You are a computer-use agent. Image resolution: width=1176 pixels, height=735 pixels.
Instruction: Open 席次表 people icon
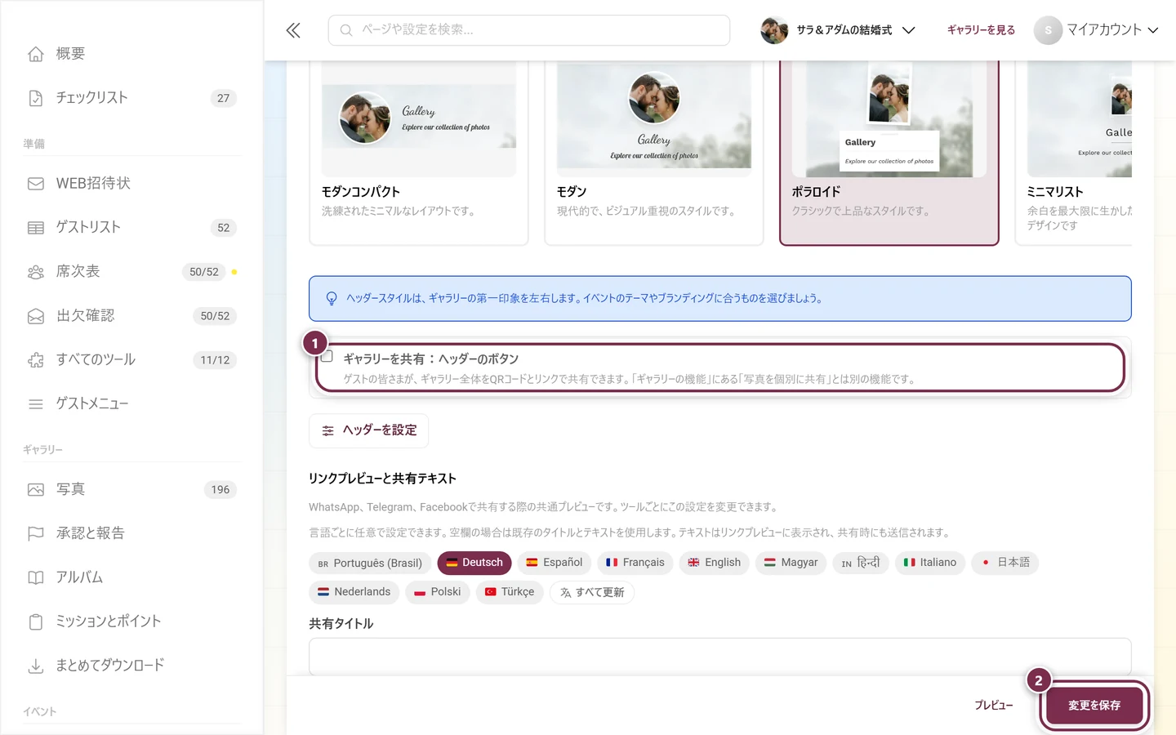point(36,272)
